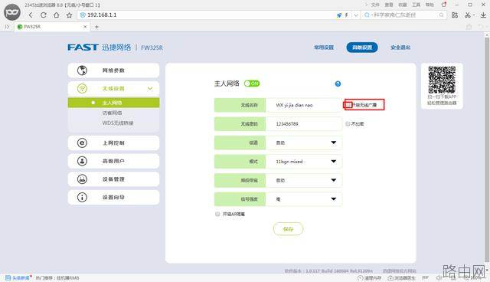Click 头条新闻 in the status bar
490x282 pixels.
[x=18, y=278]
